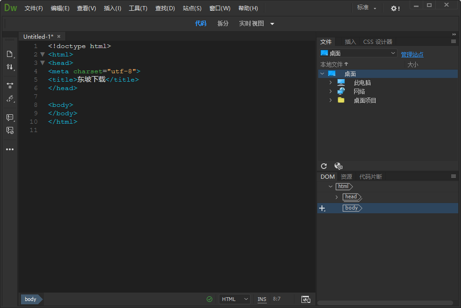Switch to the 资源 panel tab
This screenshot has width=461, height=308.
click(x=346, y=176)
